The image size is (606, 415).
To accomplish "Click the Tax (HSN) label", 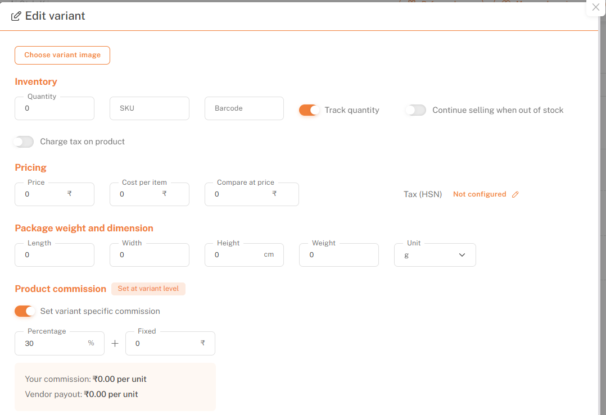I will [423, 194].
